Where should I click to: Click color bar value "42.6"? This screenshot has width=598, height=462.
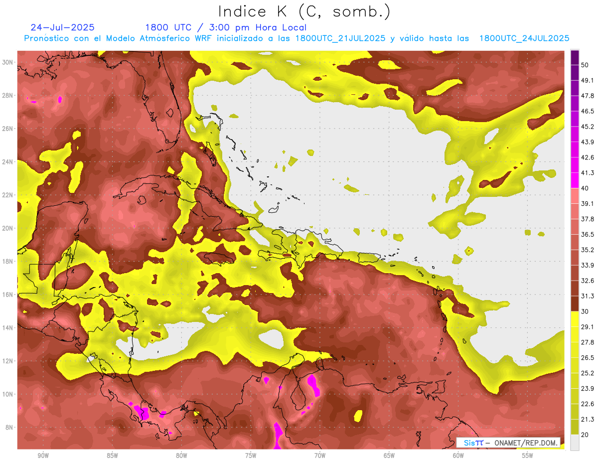(587, 157)
